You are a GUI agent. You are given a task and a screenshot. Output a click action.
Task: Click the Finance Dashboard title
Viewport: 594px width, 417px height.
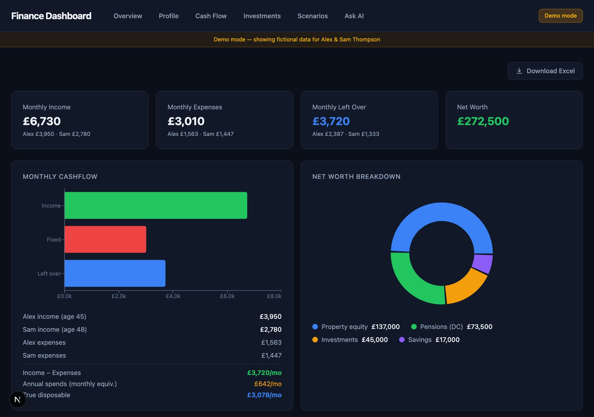click(x=51, y=16)
